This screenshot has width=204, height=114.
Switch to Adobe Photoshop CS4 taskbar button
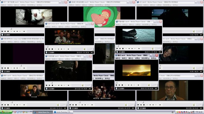click(x=63, y=112)
